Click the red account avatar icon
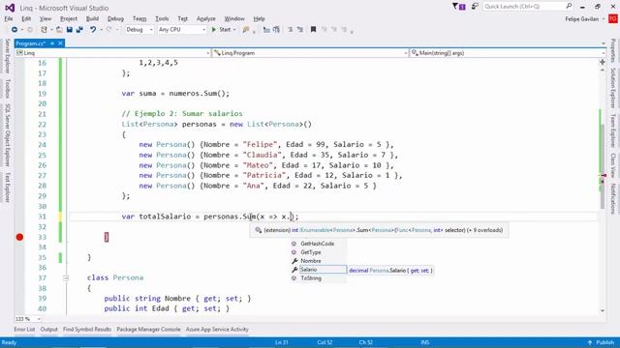This screenshot has width=620, height=348. tap(613, 18)
